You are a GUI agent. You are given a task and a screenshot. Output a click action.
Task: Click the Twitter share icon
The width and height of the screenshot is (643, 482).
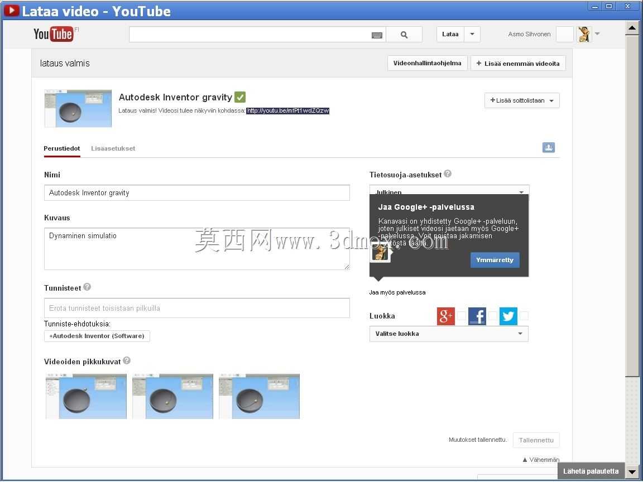coord(508,316)
